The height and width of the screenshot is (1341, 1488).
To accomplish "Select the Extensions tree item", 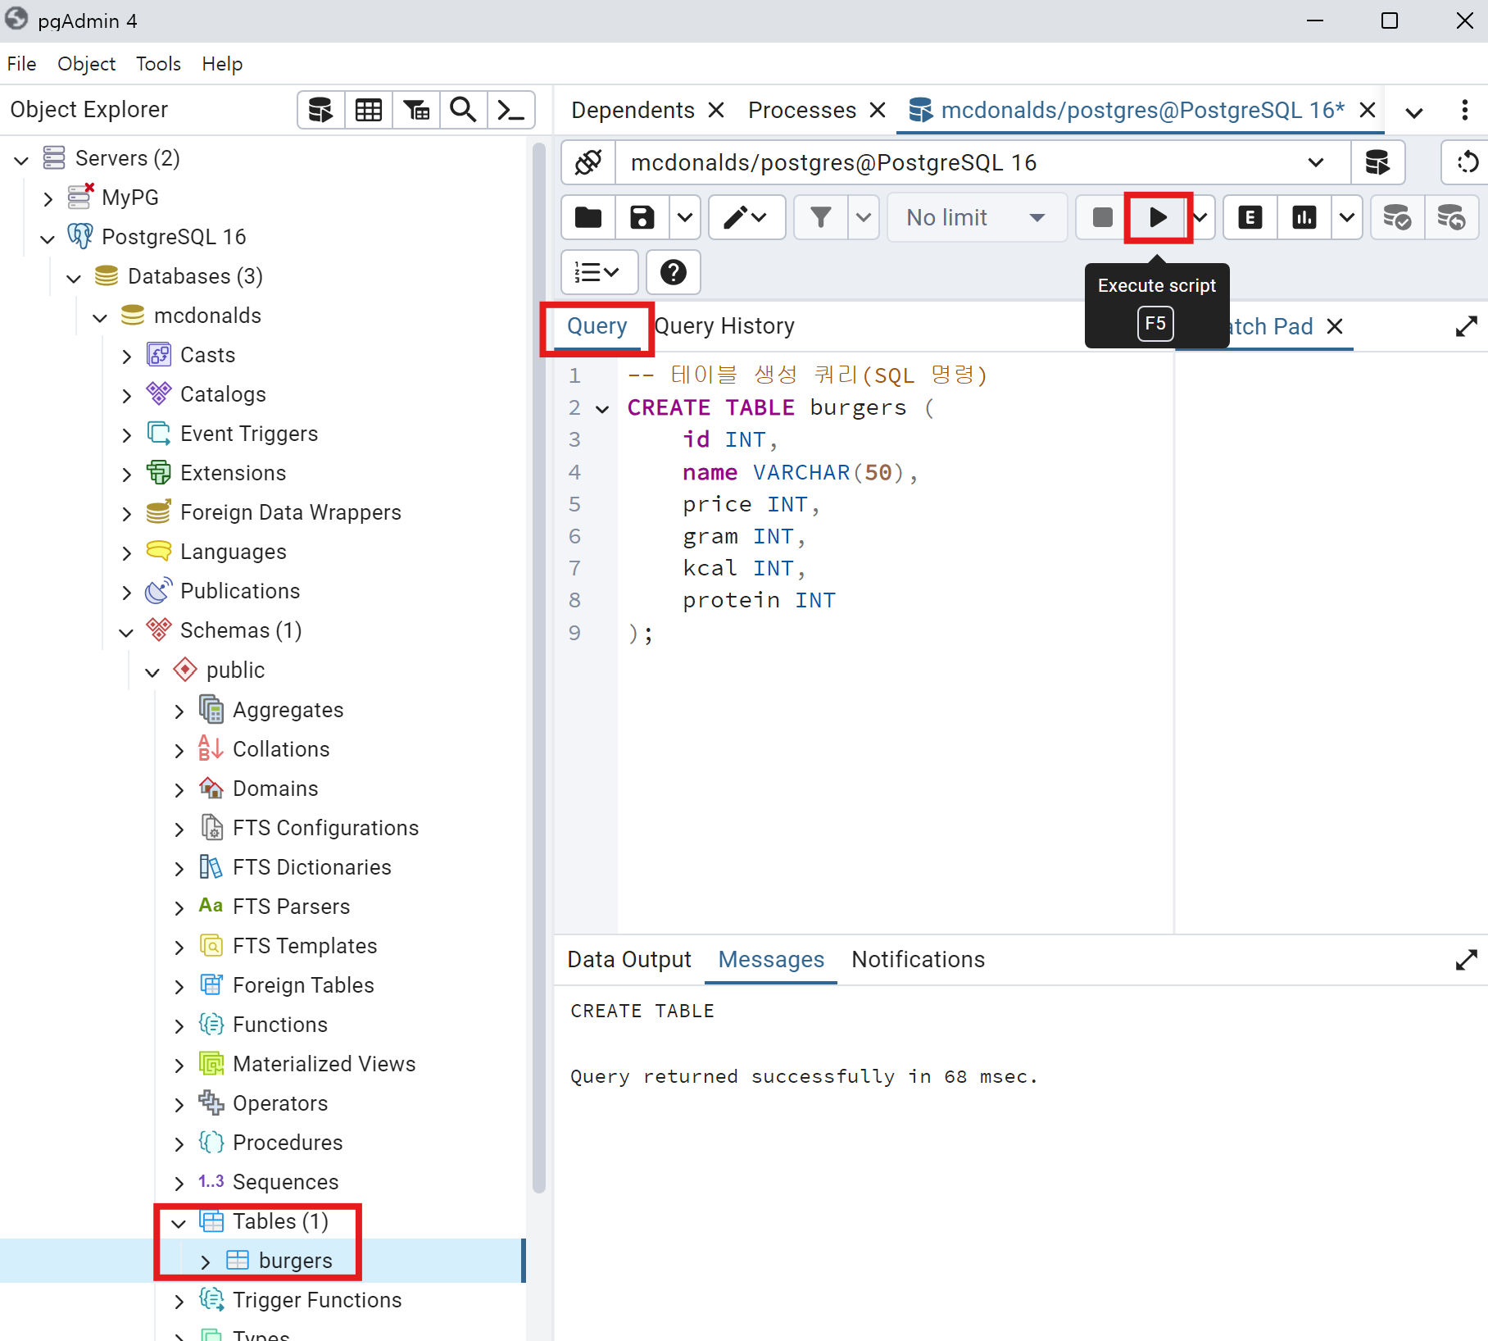I will pyautogui.click(x=233, y=473).
